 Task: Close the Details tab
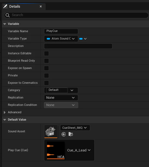click(41, 7)
